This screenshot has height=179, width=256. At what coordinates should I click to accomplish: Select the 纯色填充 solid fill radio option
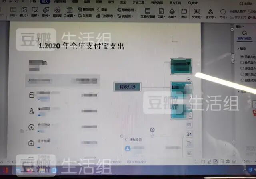point(242,63)
